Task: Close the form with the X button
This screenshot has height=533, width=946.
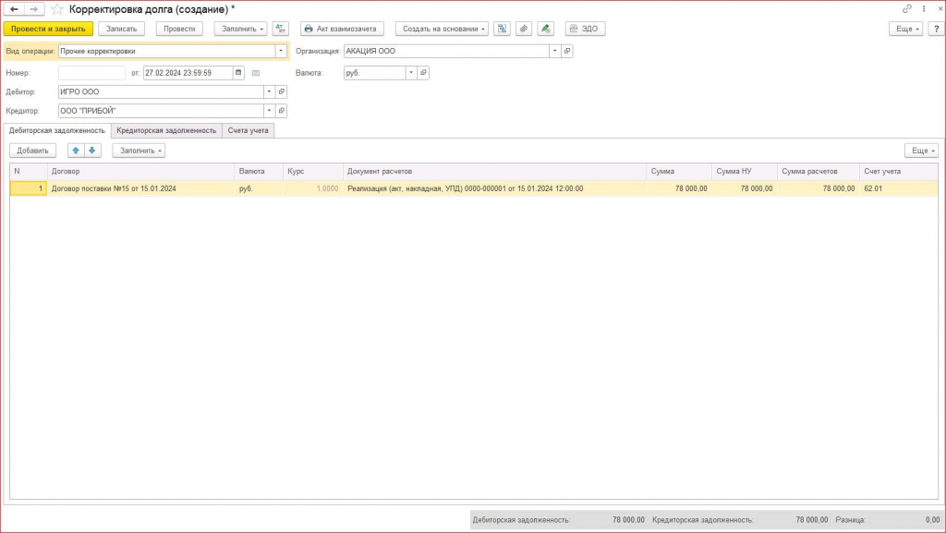Action: coord(940,9)
